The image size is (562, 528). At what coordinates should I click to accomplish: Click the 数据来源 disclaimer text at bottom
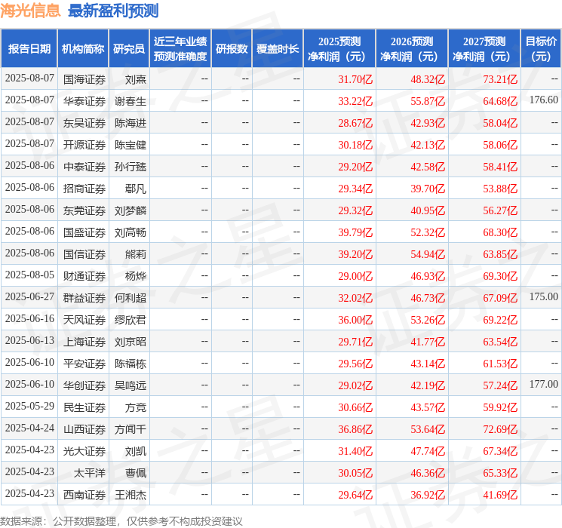(x=121, y=521)
